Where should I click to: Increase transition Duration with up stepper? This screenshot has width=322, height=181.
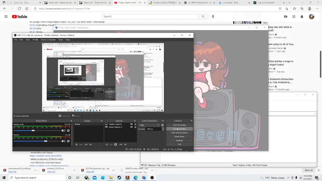(163, 128)
